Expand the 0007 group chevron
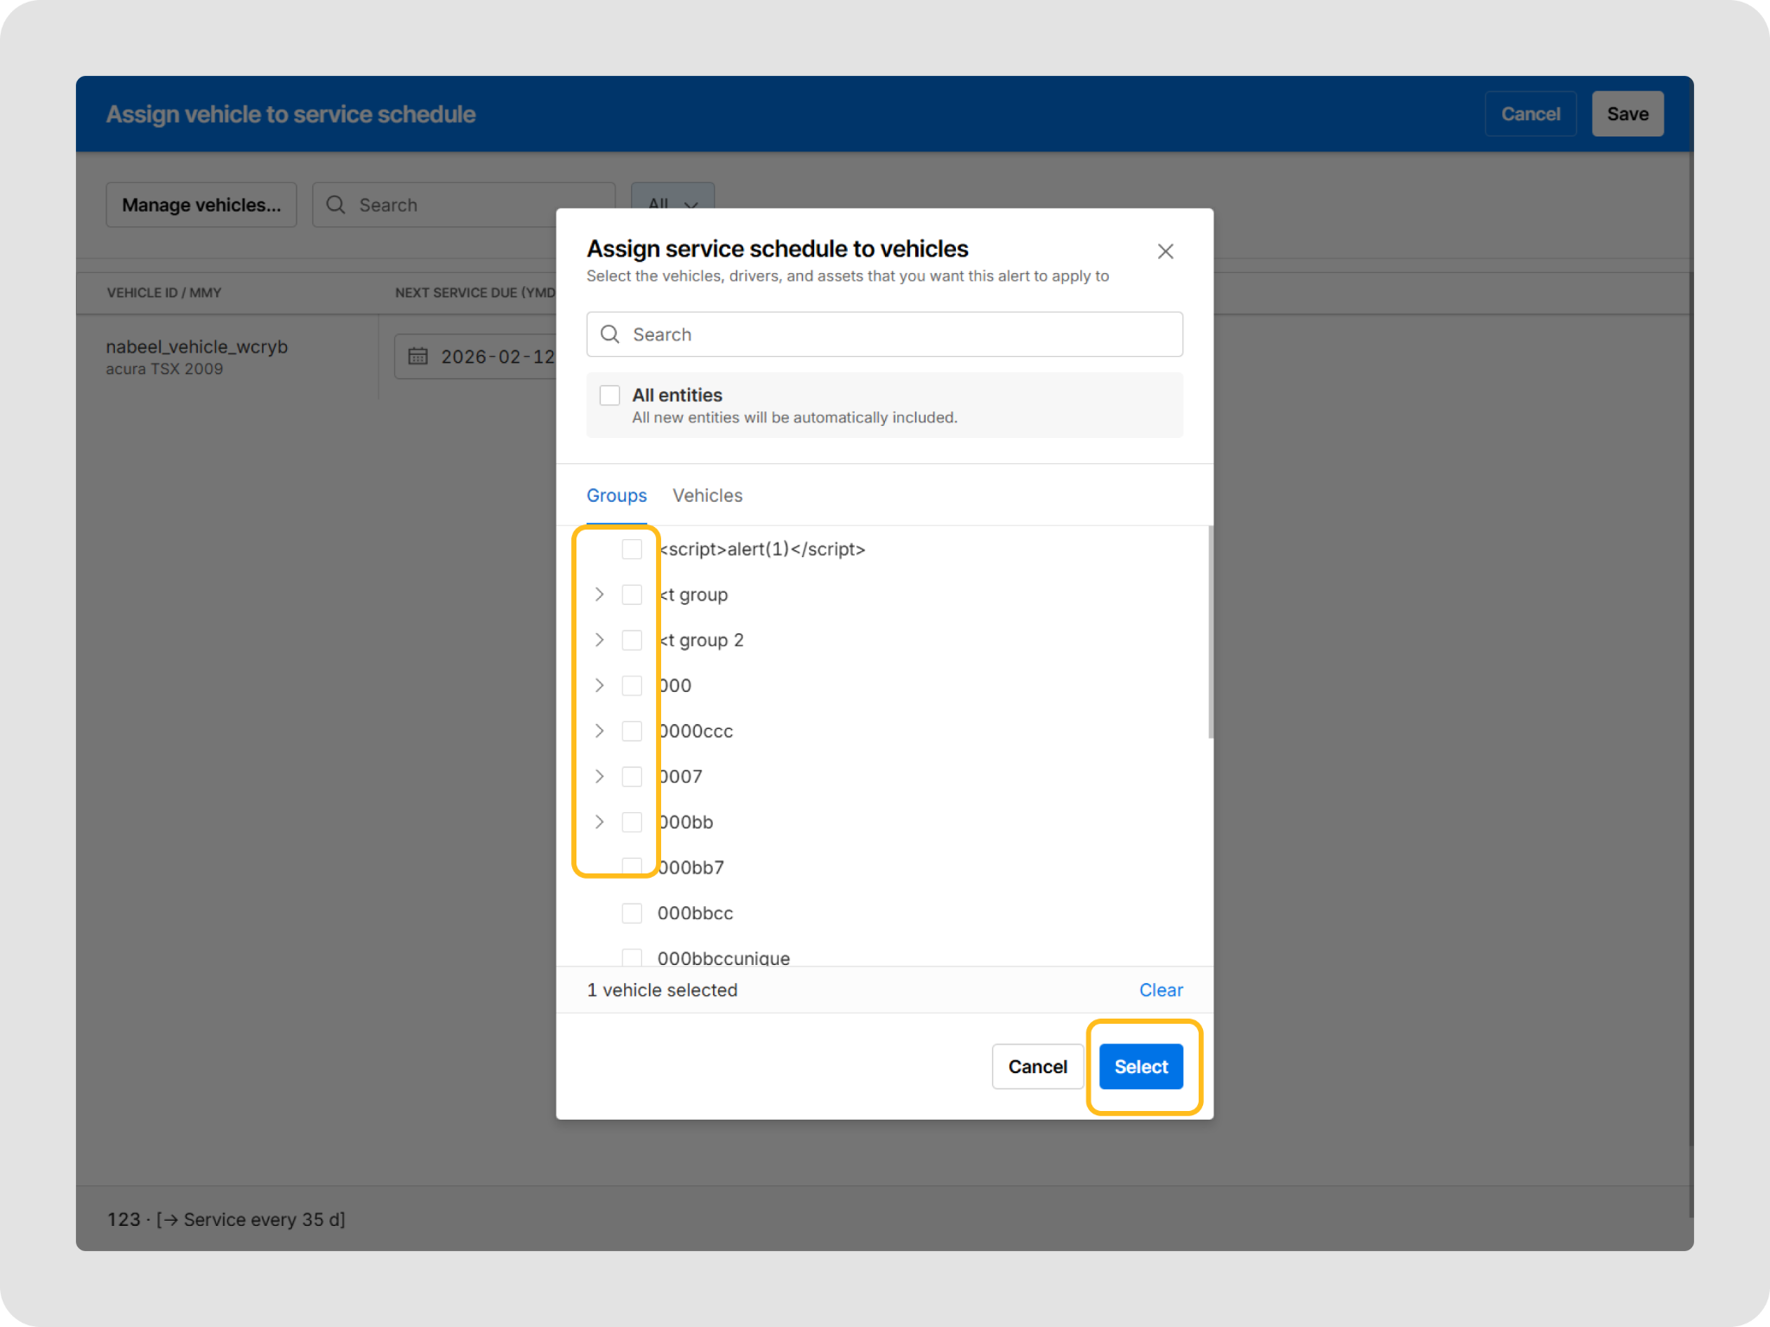The height and width of the screenshot is (1327, 1770). pos(600,777)
